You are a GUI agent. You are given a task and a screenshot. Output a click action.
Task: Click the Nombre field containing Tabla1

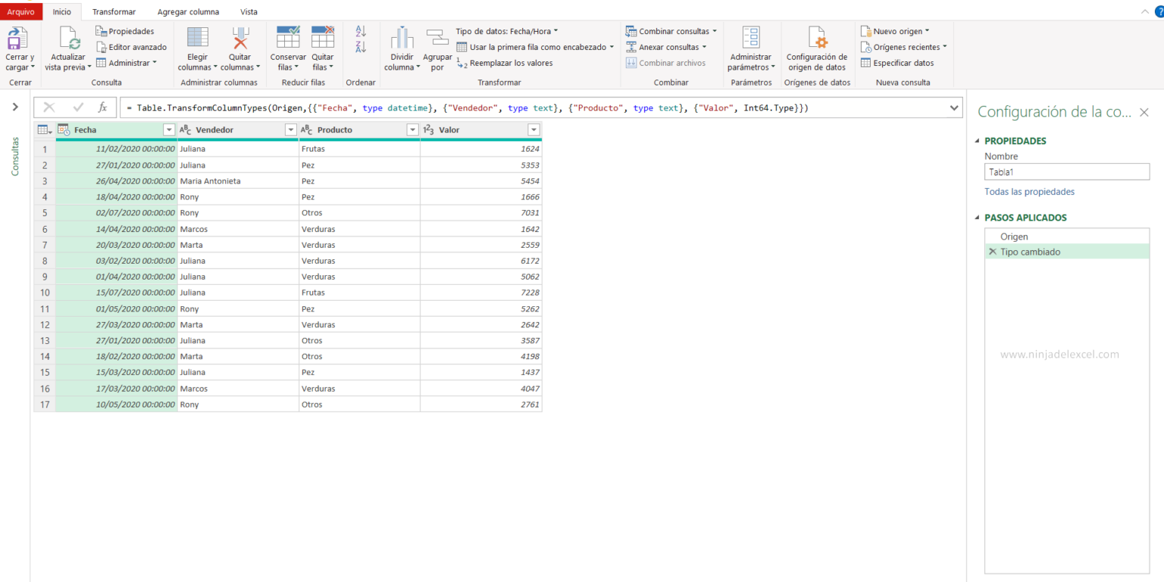1066,171
